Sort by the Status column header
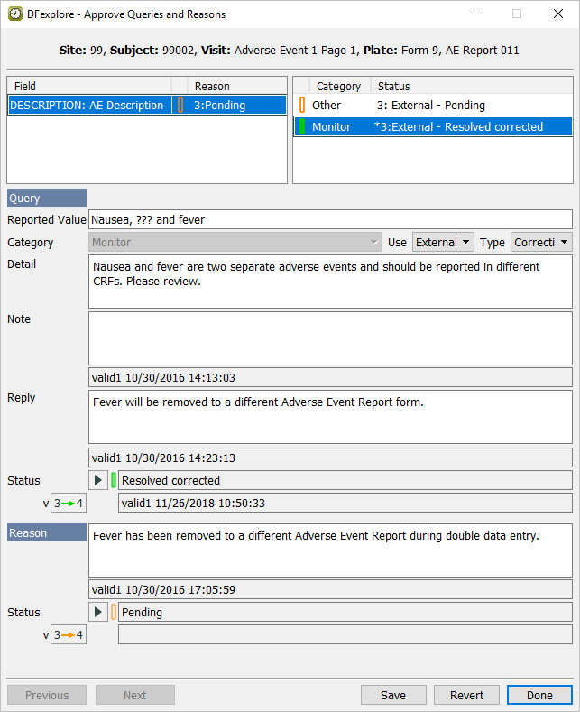The width and height of the screenshot is (580, 712). coord(469,86)
